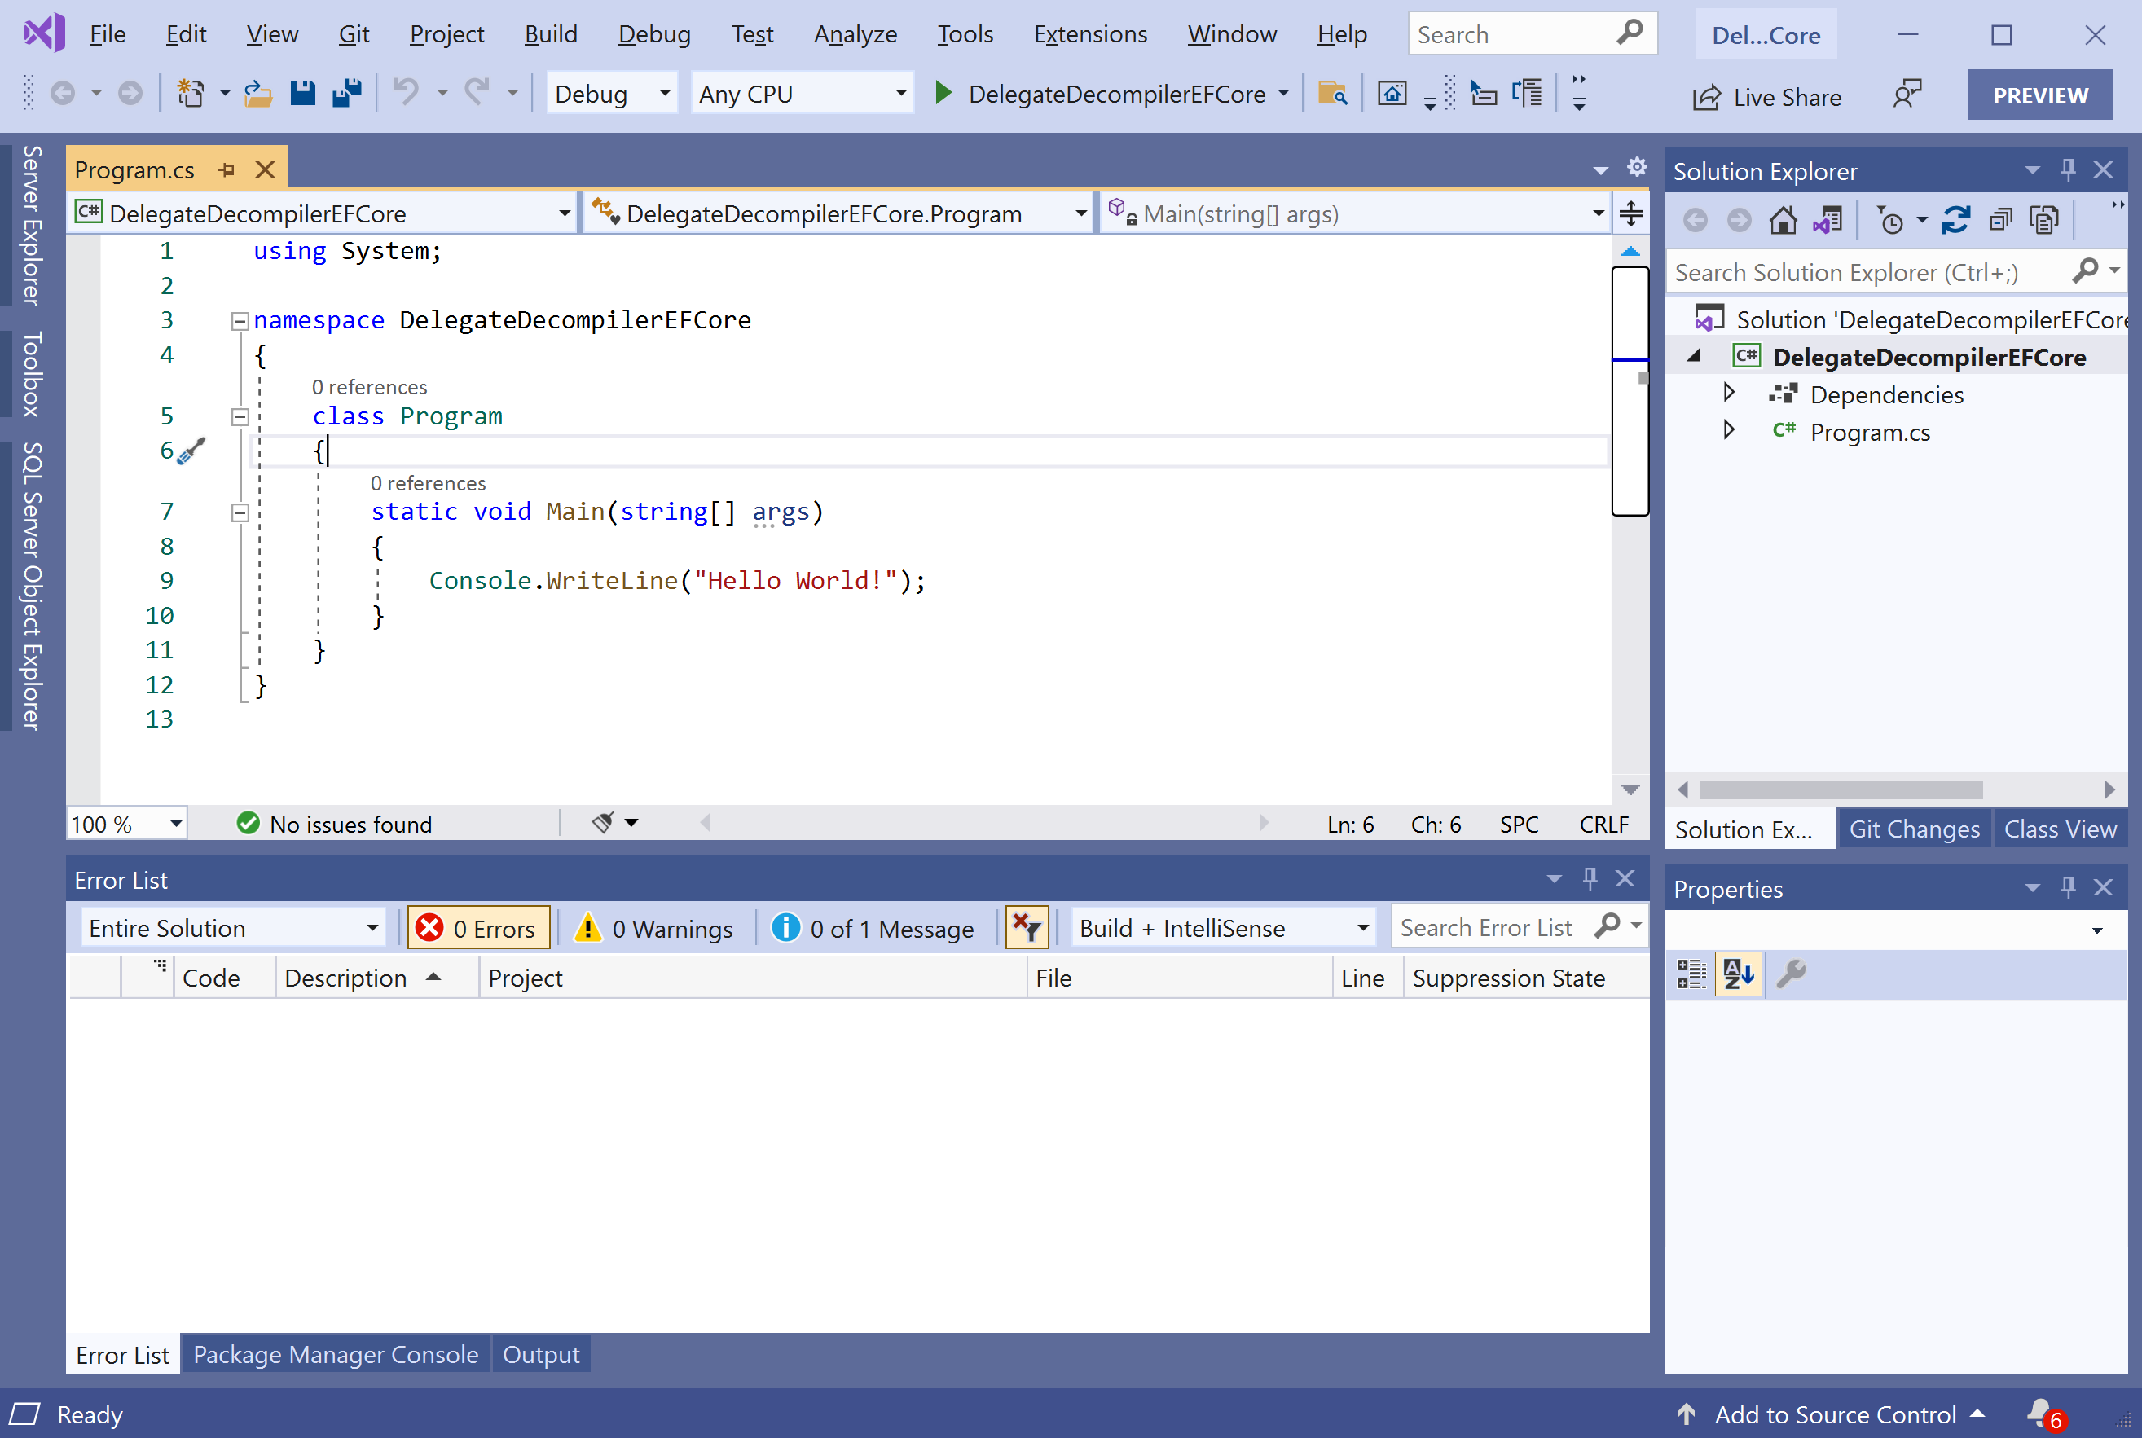Image resolution: width=2142 pixels, height=1438 pixels.
Task: Click the Sync with Active Document icon
Action: point(1955,220)
